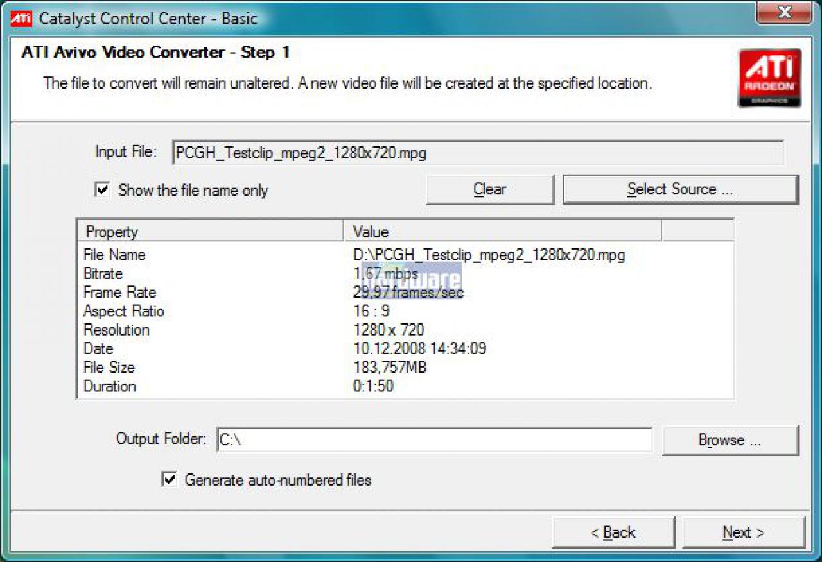Toggle 'Generate auto-numbered files' checkbox
822x562 pixels.
[x=169, y=479]
